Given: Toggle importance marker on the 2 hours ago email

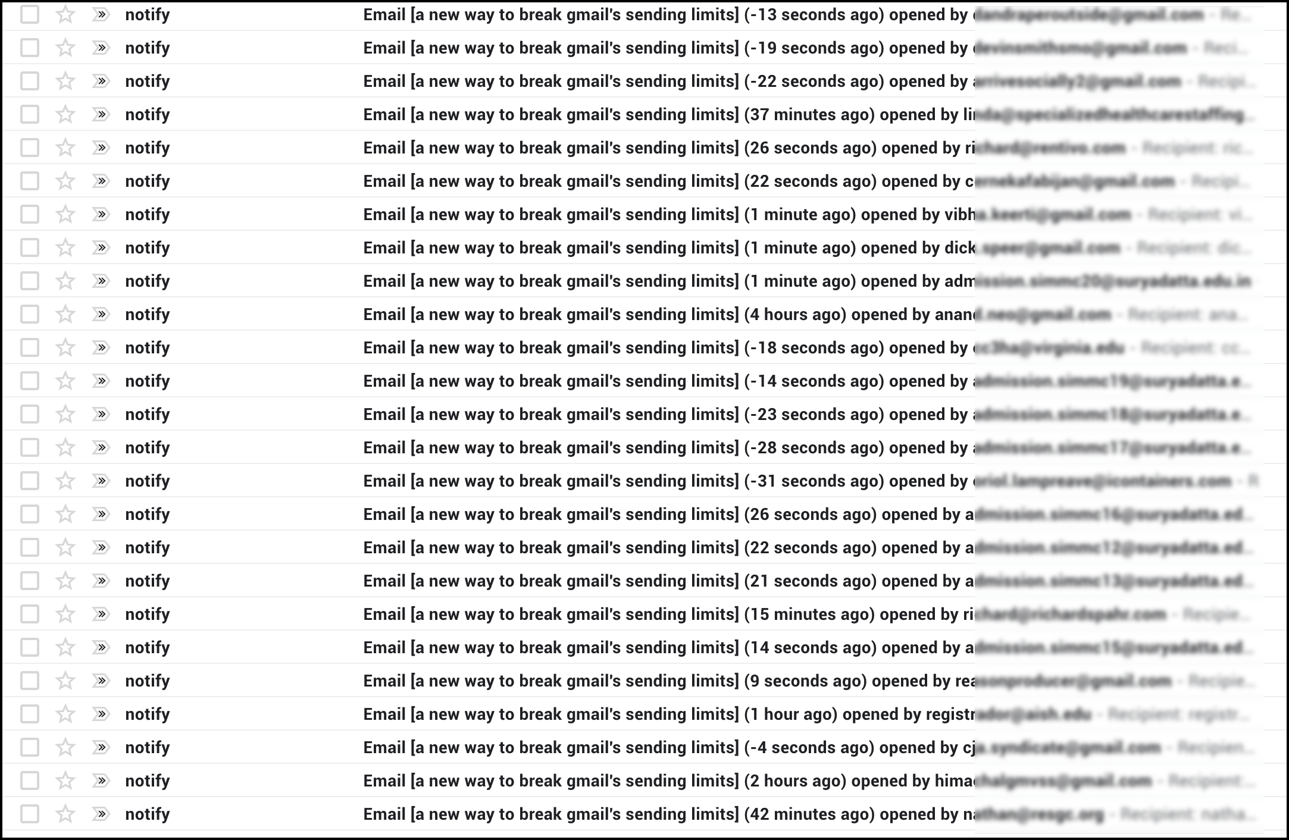Looking at the screenshot, I should pyautogui.click(x=101, y=781).
